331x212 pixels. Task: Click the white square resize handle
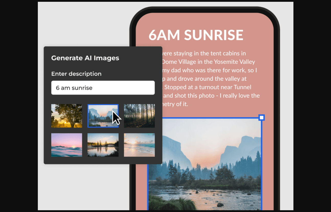tap(261, 117)
